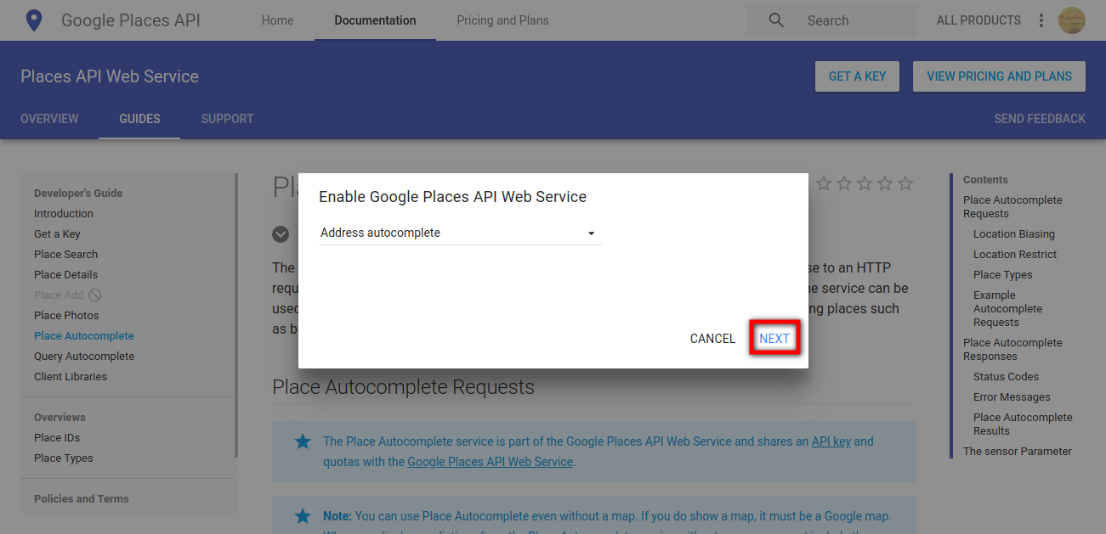Open Place Search in the sidebar

click(65, 255)
